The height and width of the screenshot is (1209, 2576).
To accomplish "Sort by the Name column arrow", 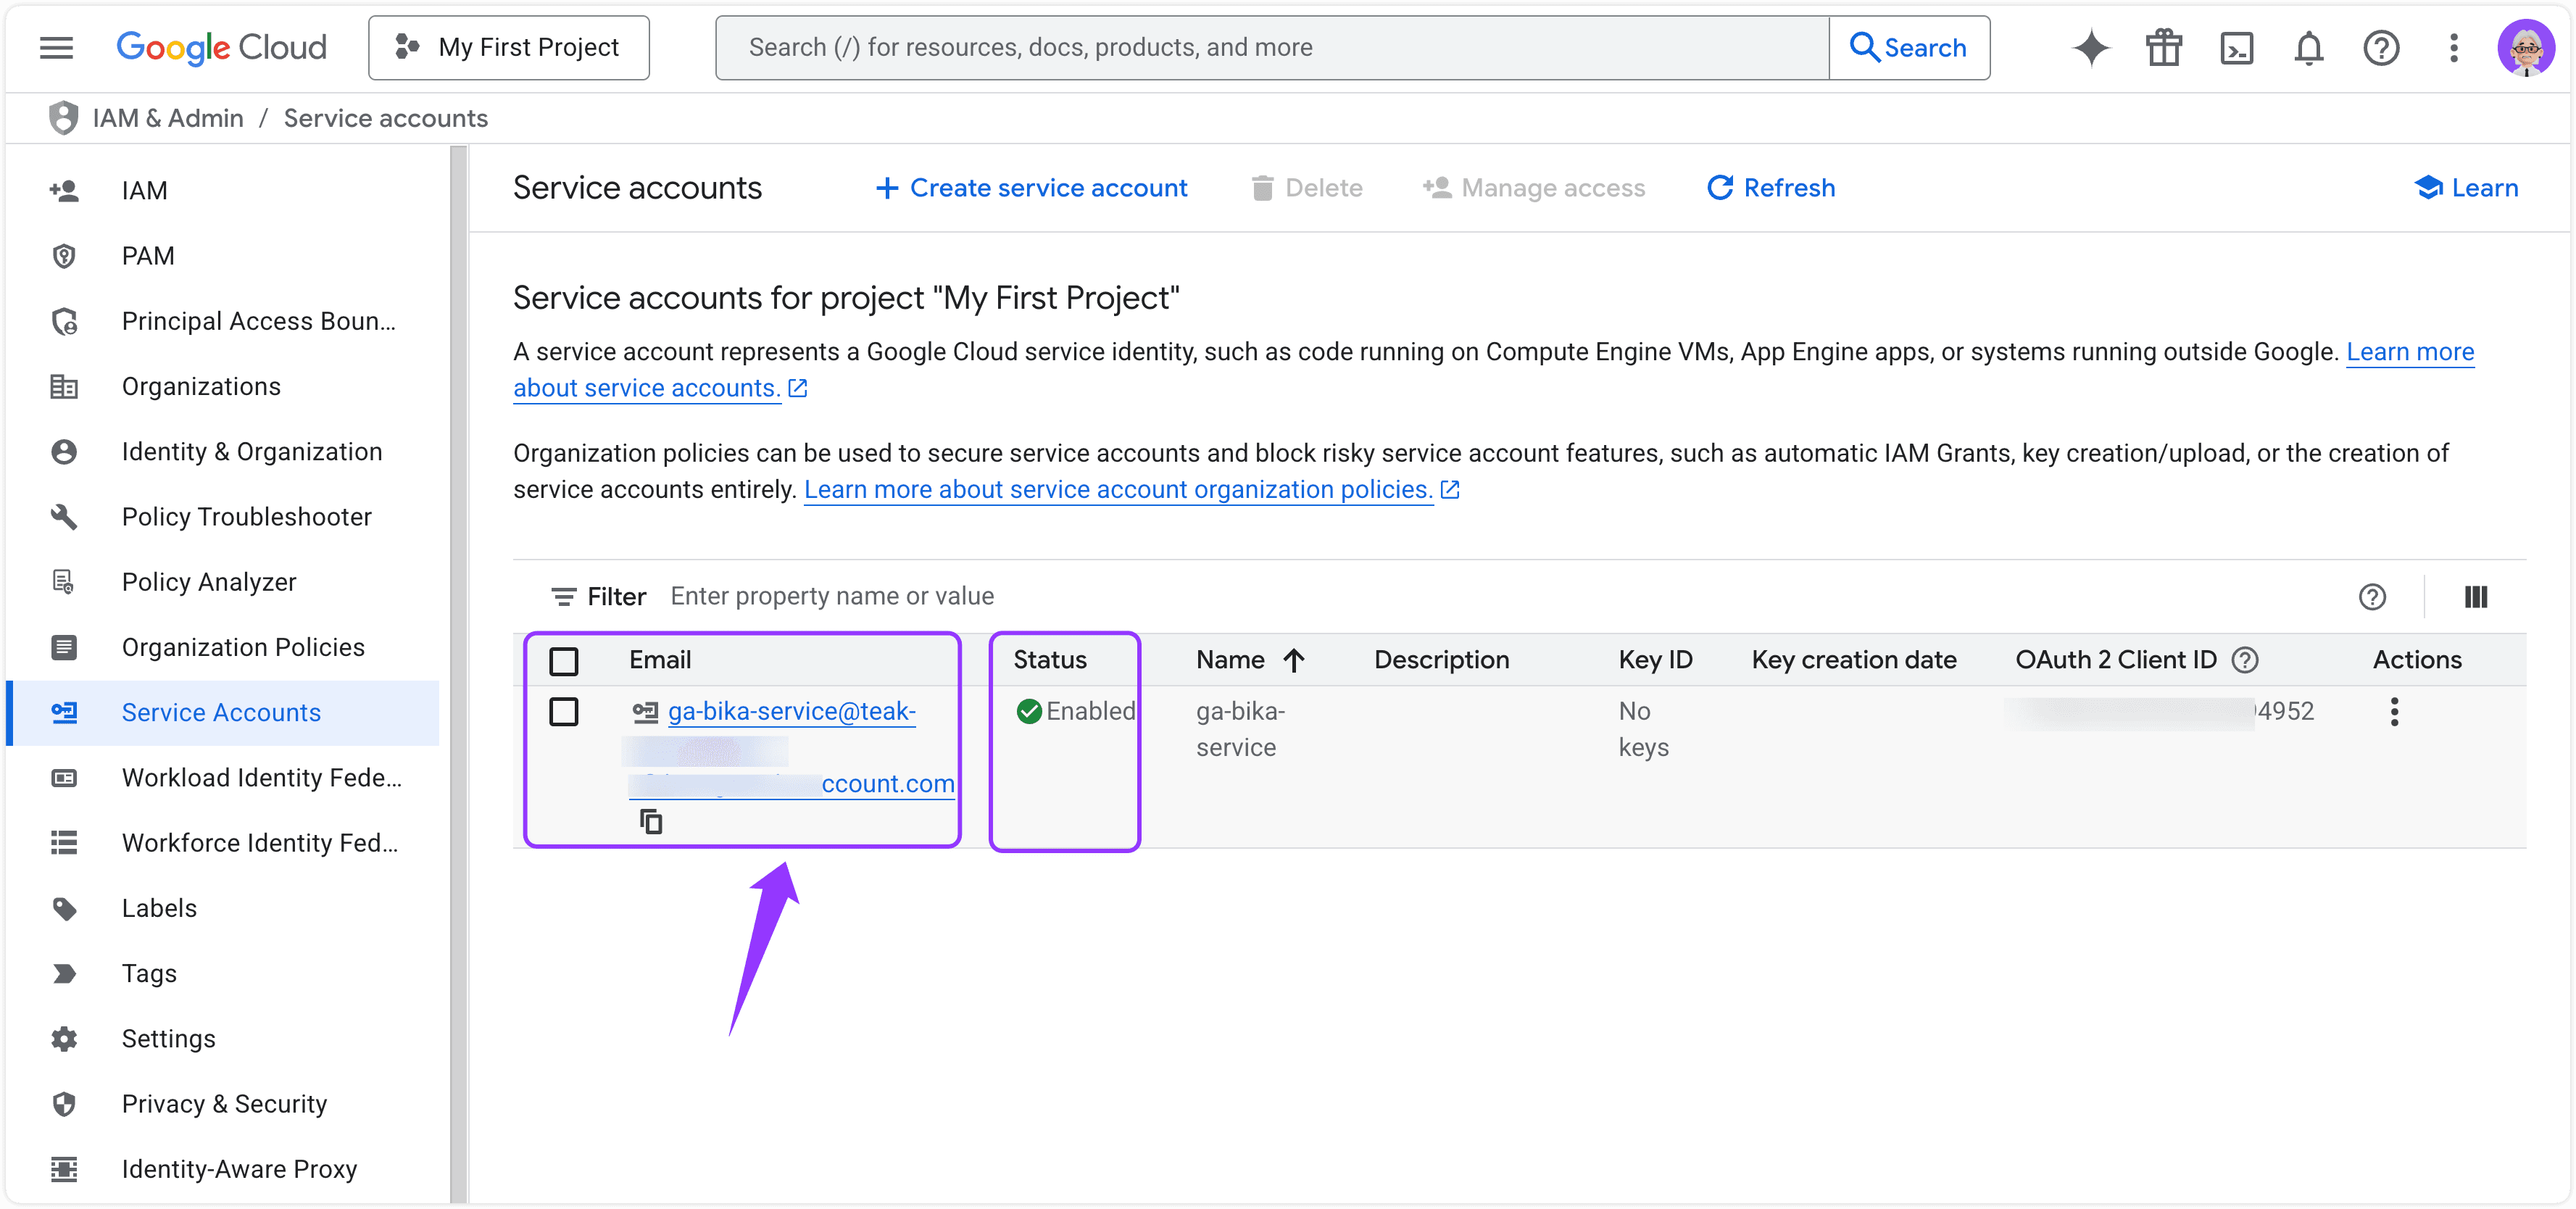I will (1293, 660).
